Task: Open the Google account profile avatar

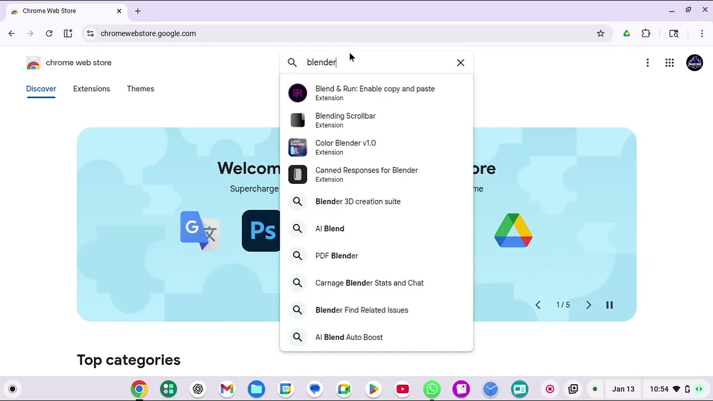Action: pyautogui.click(x=695, y=63)
